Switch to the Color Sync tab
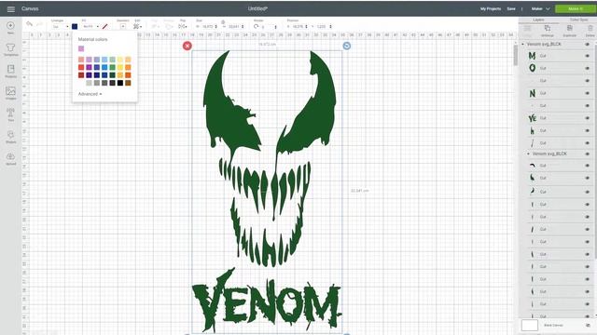This screenshot has width=597, height=335. [x=578, y=20]
